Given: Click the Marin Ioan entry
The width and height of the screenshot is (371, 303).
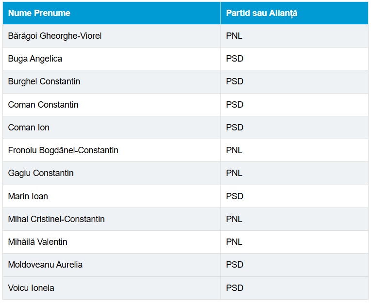Looking at the screenshot, I should pos(28,196).
